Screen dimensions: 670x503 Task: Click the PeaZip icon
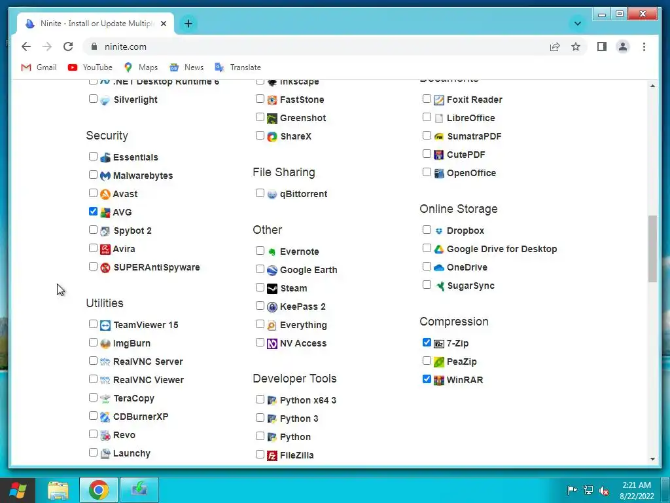[x=439, y=362]
